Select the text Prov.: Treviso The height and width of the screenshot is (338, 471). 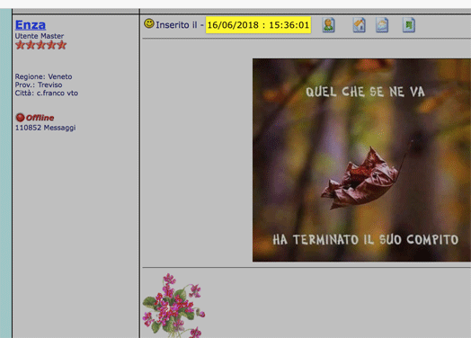(x=39, y=84)
